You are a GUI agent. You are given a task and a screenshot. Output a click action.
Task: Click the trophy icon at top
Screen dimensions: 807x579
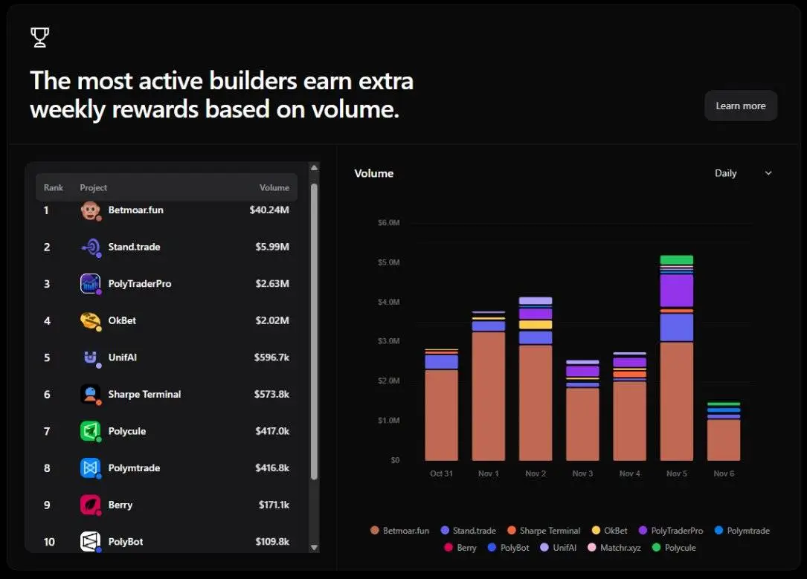coord(39,37)
